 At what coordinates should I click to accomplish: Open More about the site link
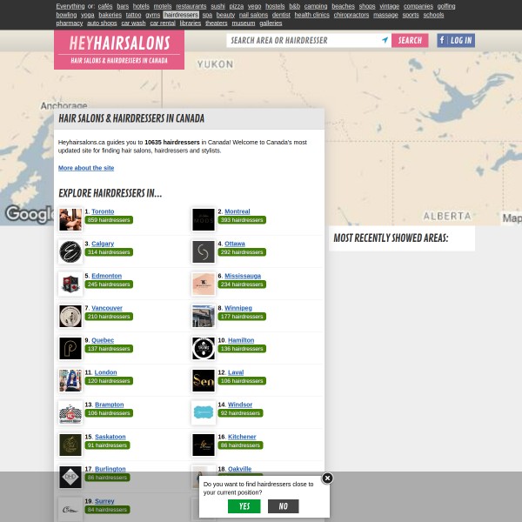point(86,168)
